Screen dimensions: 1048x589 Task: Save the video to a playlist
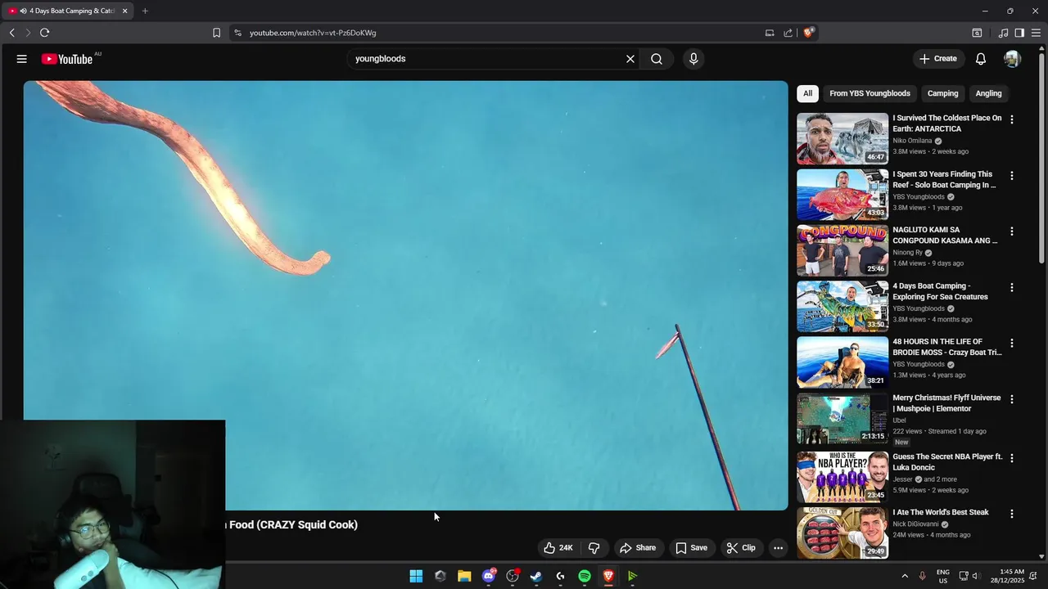click(691, 548)
